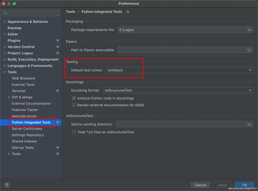This screenshot has width=258, height=191.
Task: Click the folder icon in Package requirements file field
Action: pos(249,30)
